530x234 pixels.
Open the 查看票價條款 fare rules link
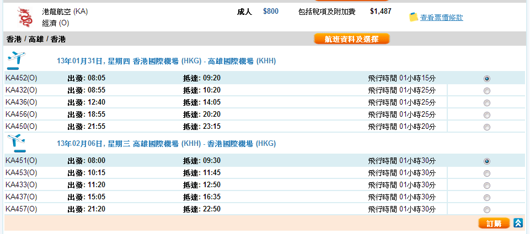[x=441, y=18]
